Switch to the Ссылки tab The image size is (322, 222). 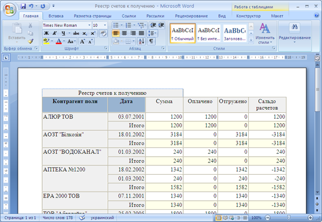pyautogui.click(x=129, y=16)
